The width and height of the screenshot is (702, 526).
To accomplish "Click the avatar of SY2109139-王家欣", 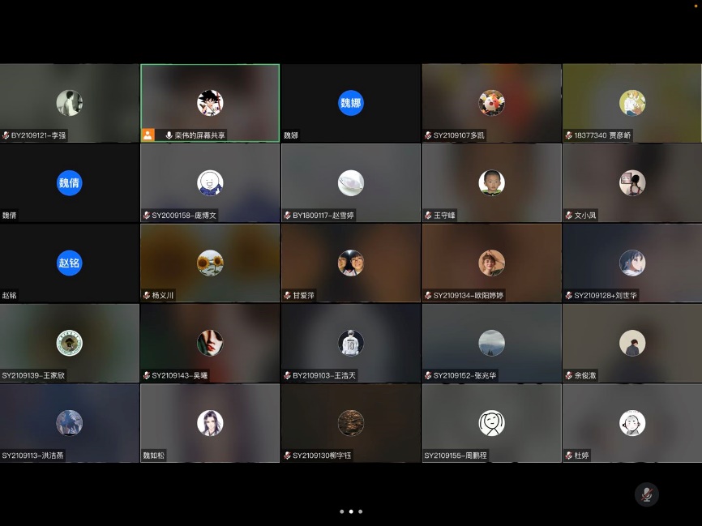I will 70,344.
